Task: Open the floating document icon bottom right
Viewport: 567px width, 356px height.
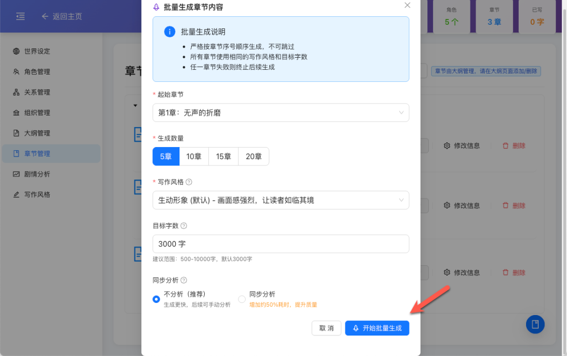Action: [535, 324]
